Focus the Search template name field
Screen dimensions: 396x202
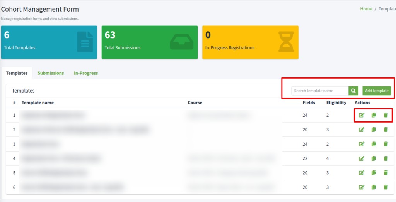(x=320, y=91)
